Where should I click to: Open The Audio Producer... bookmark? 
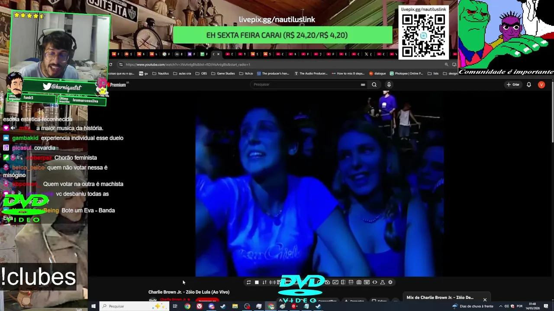311,73
